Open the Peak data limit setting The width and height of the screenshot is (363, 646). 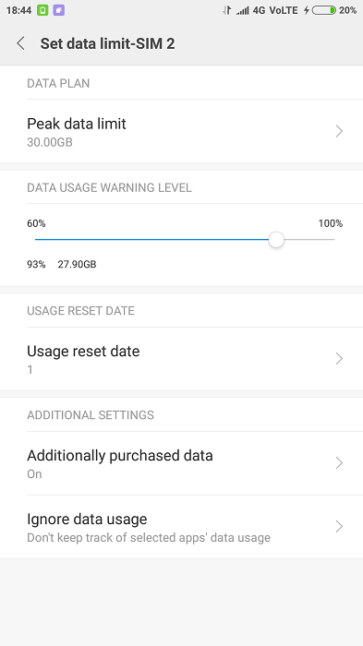pyautogui.click(x=181, y=131)
